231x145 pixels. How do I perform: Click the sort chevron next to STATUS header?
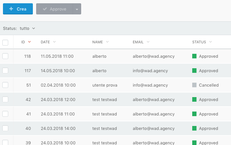tap(210, 42)
